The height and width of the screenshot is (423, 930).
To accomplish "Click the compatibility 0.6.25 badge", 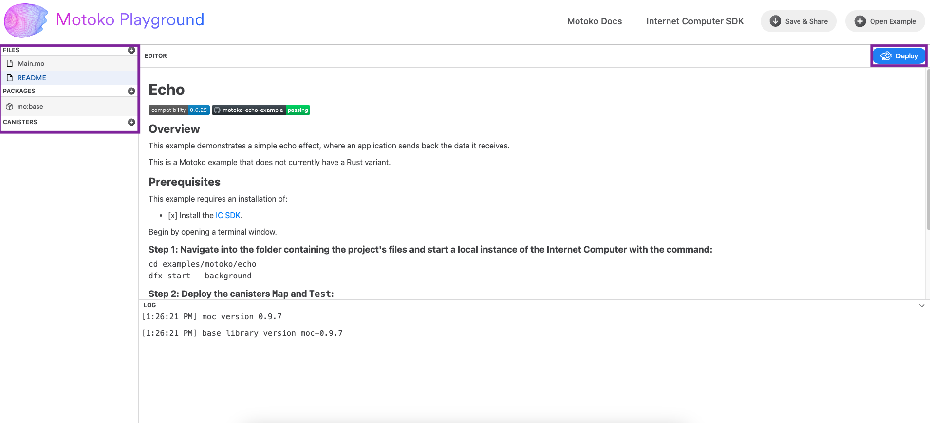I will [179, 110].
